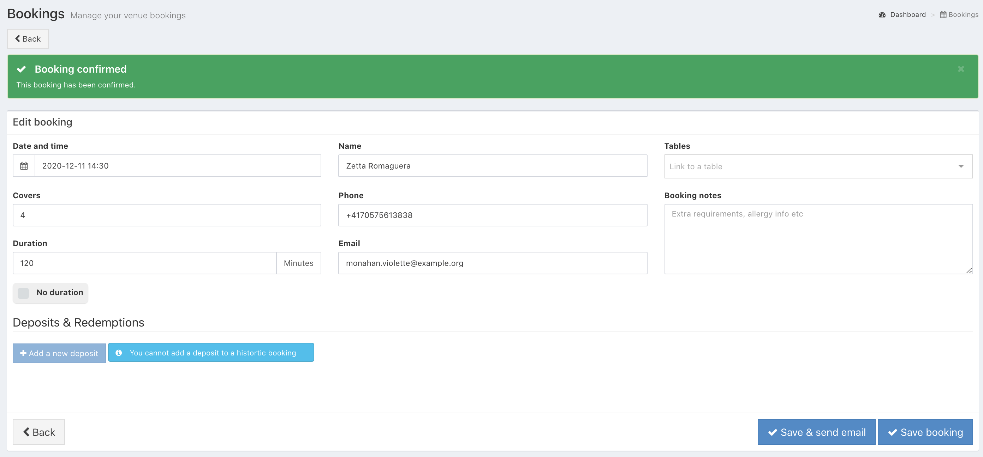Viewport: 983px width, 457px height.
Task: Focus the Date and time field
Action: click(x=178, y=166)
